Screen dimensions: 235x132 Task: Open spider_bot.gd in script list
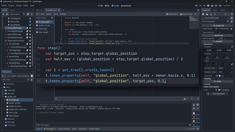[x=44, y=25]
